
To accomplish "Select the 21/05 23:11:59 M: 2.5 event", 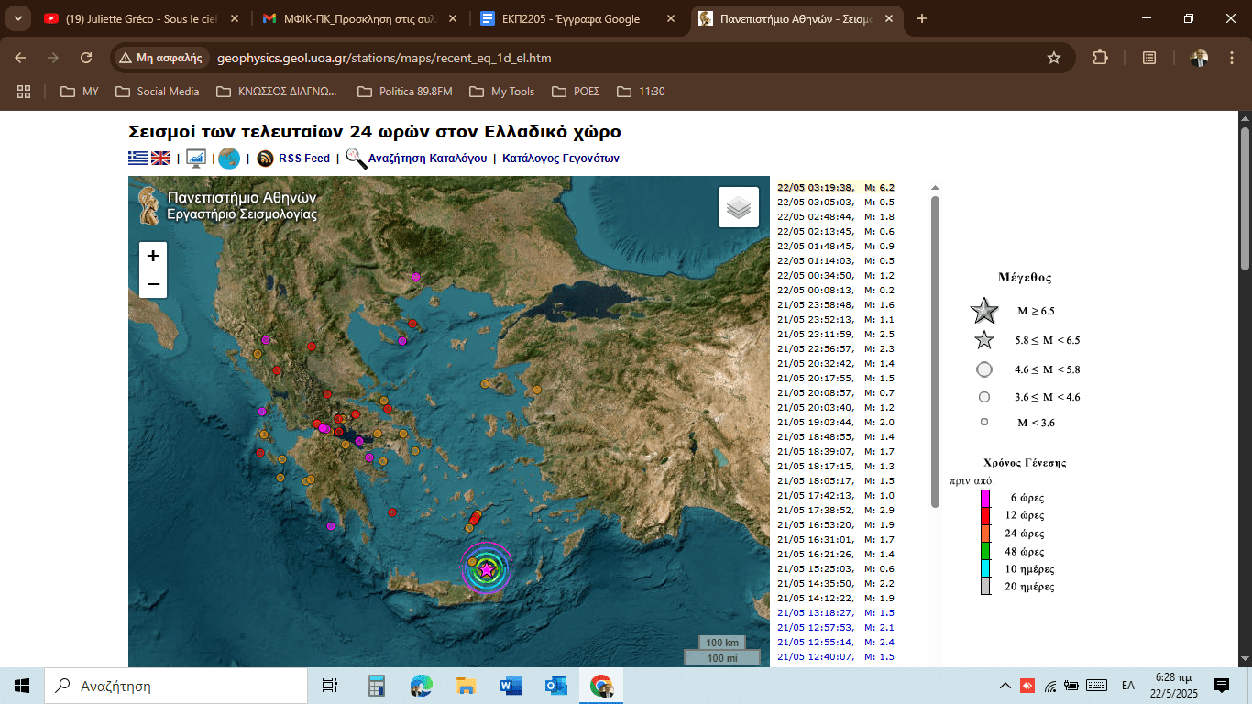I will [836, 334].
